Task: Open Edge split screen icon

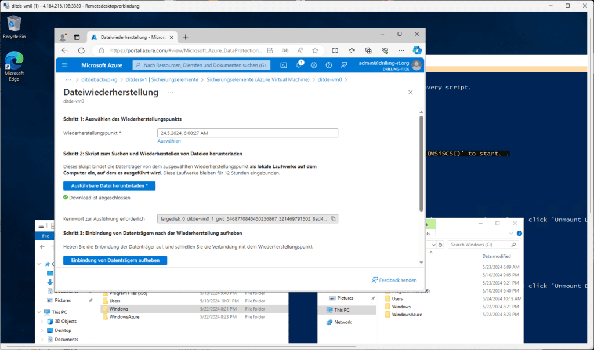Action: tap(335, 50)
